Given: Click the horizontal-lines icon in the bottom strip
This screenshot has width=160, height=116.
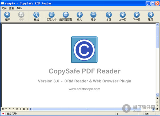Looking at the screenshot, I should pyautogui.click(x=6, y=109).
